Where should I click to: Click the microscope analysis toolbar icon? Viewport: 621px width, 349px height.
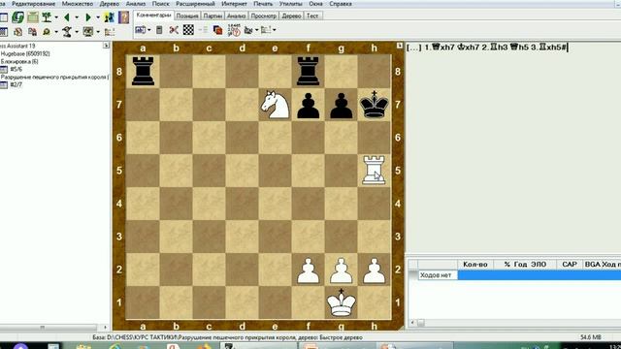[x=67, y=32]
